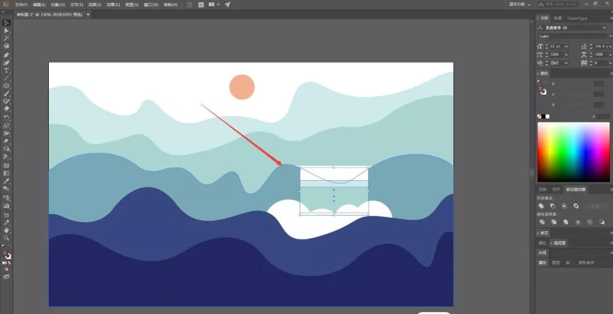Activate the Type tool
The height and width of the screenshot is (314, 613).
click(7, 70)
